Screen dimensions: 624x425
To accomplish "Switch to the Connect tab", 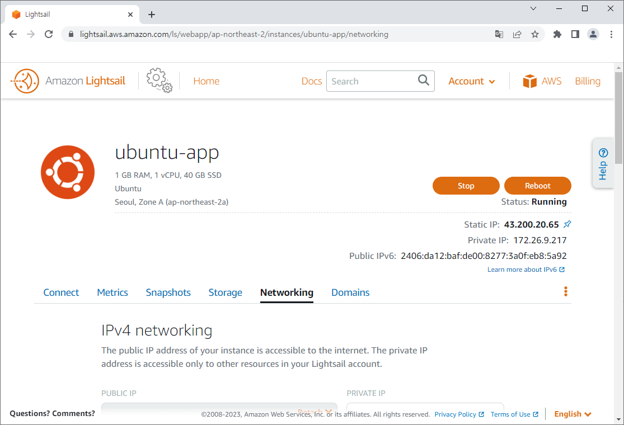I will [61, 292].
